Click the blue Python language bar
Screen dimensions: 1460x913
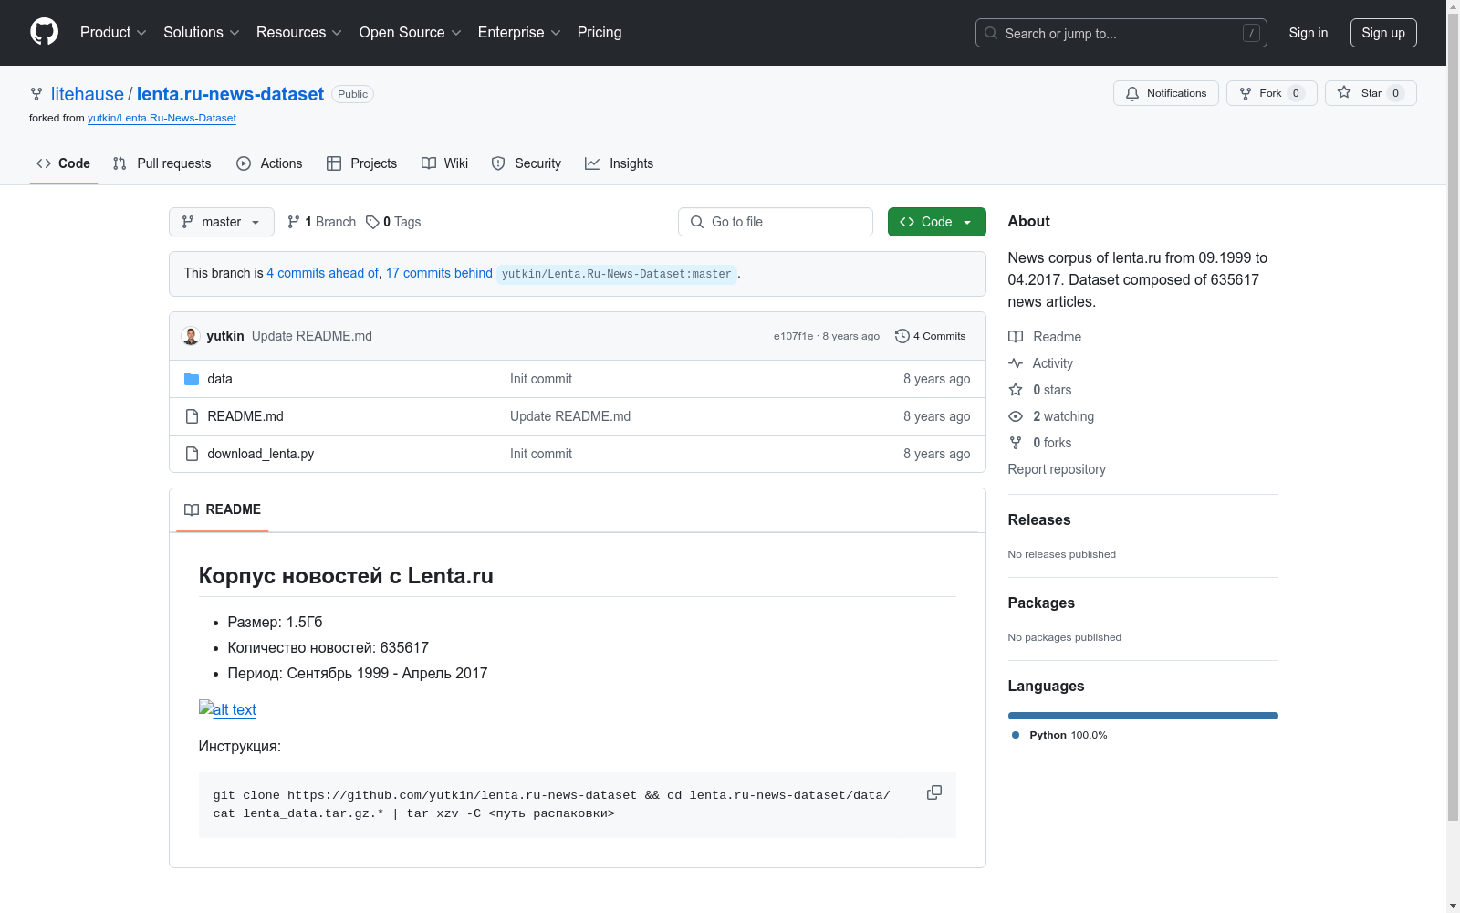pyautogui.click(x=1143, y=716)
